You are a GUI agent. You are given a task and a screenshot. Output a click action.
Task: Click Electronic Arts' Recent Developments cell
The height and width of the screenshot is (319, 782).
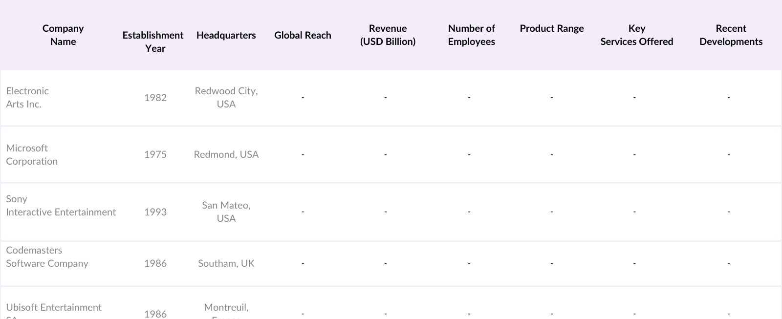(x=729, y=97)
